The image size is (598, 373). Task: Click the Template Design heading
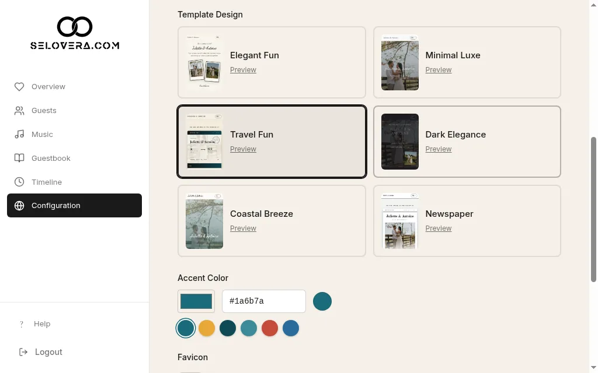210,15
